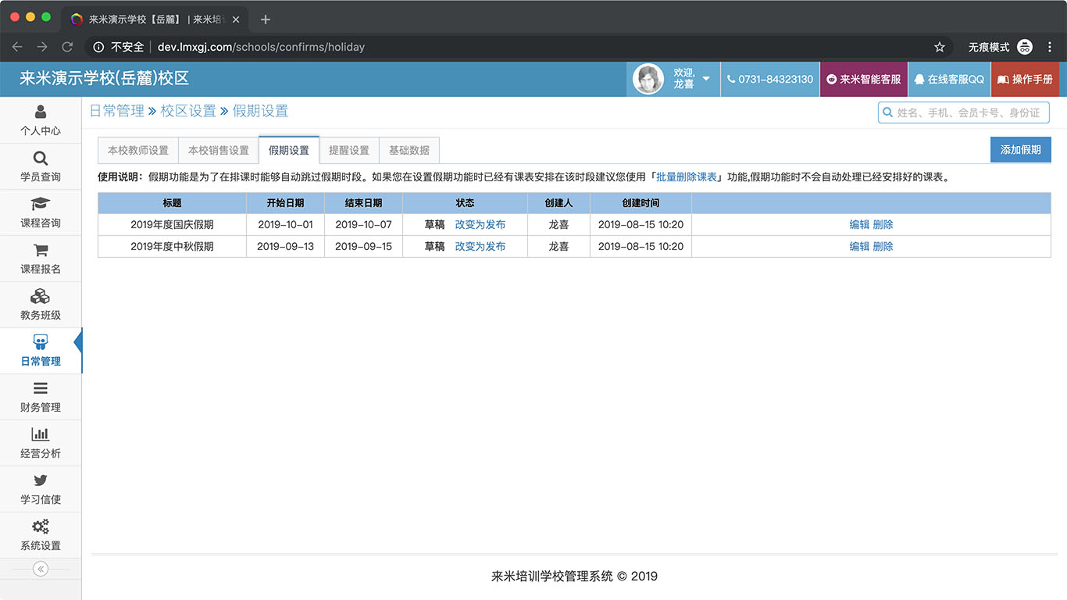Click the 2019年度中秋假期 title cell
Screen dimensions: 1067x600
pyautogui.click(x=172, y=246)
